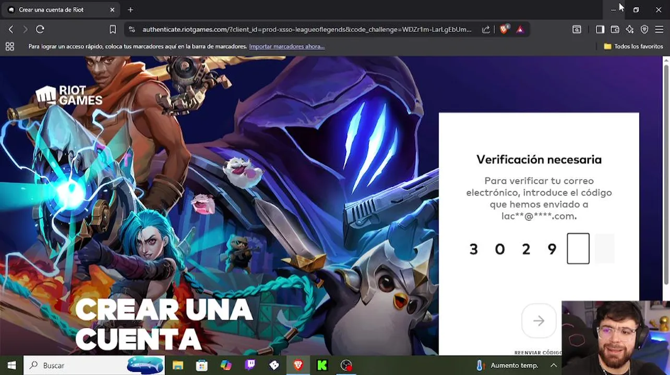The height and width of the screenshot is (375, 670).
Task: Click the taskbar 'Buscar' search box
Action: (x=95, y=365)
